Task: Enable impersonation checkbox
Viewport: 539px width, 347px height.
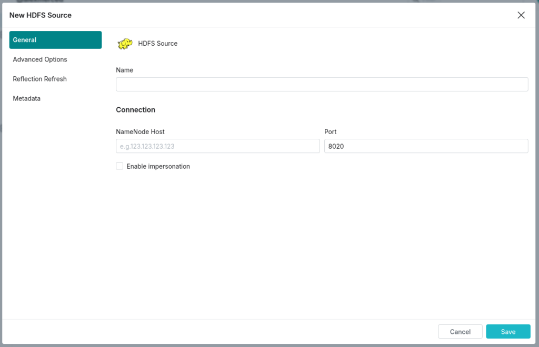Action: tap(119, 166)
